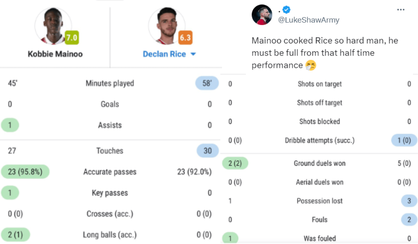Viewport: 418px width, 244px height.
Task: Click the blue verified badge icon
Action: point(286,10)
